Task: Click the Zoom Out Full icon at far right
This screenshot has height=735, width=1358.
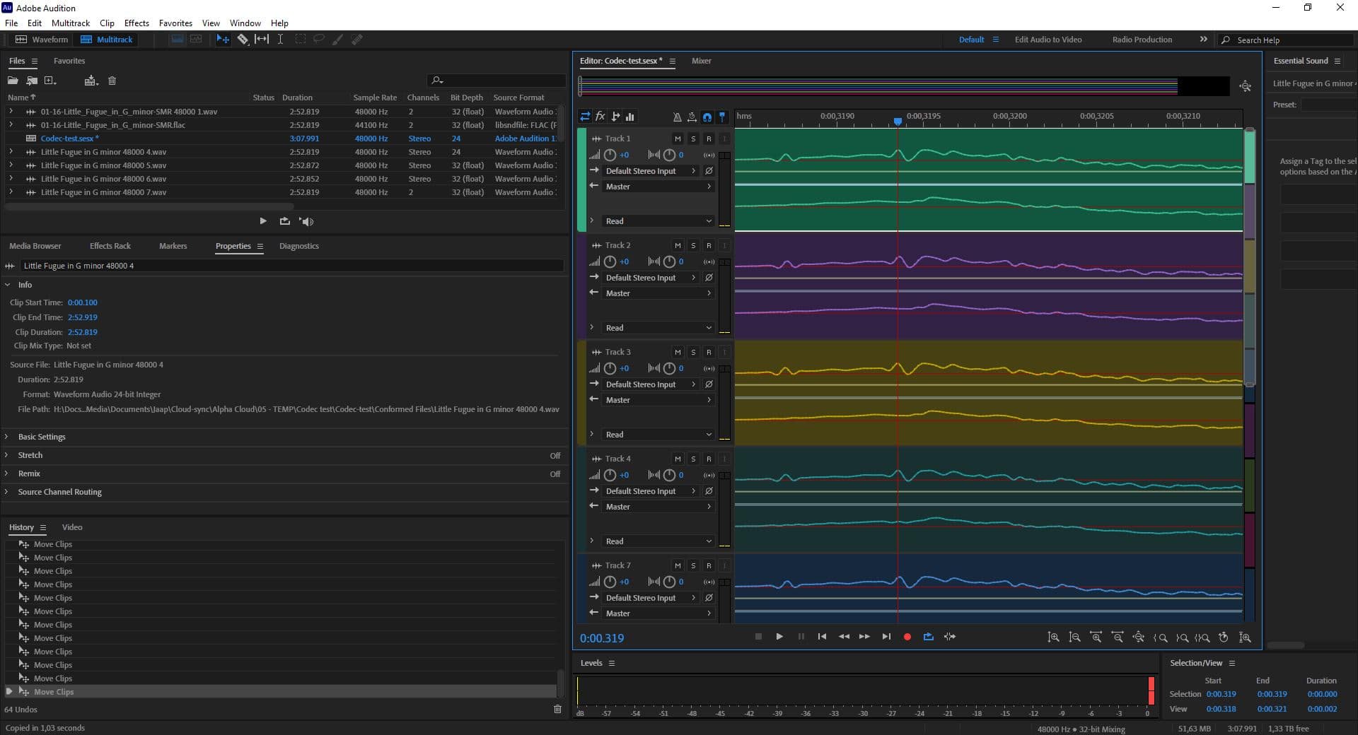Action: tap(1245, 637)
